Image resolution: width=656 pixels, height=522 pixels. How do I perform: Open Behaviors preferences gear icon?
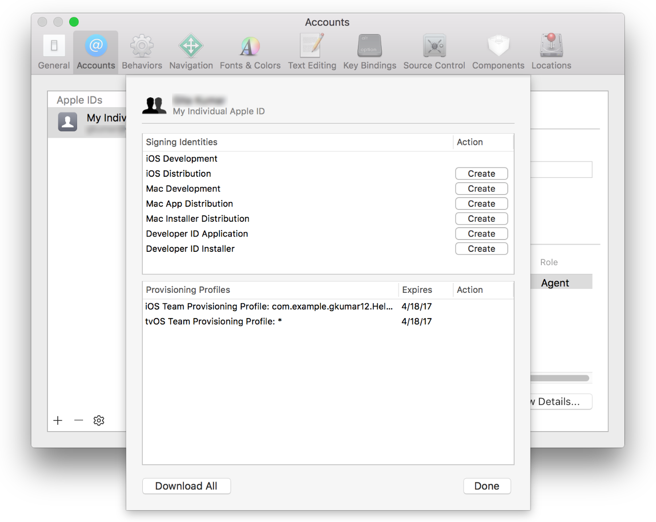(x=142, y=46)
